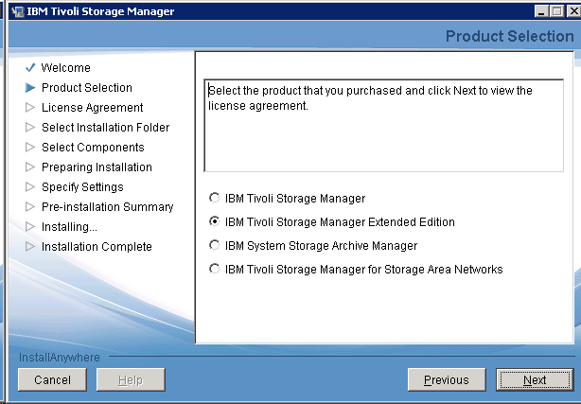Click the Pre-installation Summary step label
The height and width of the screenshot is (404, 581).
[107, 207]
